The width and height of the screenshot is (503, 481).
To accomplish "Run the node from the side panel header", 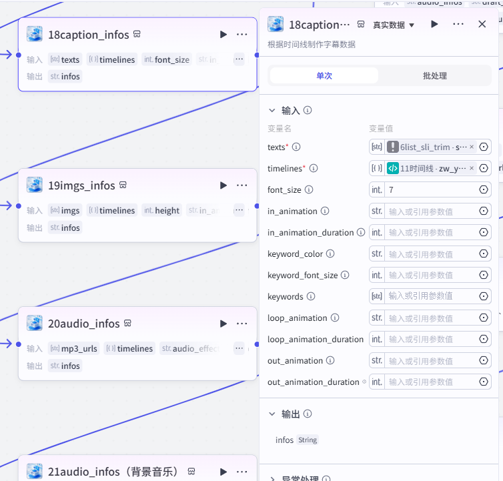I will [434, 24].
